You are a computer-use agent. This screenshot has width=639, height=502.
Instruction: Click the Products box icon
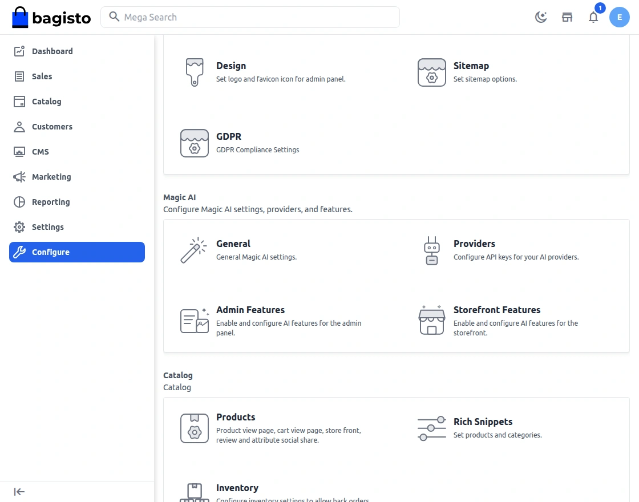point(194,428)
